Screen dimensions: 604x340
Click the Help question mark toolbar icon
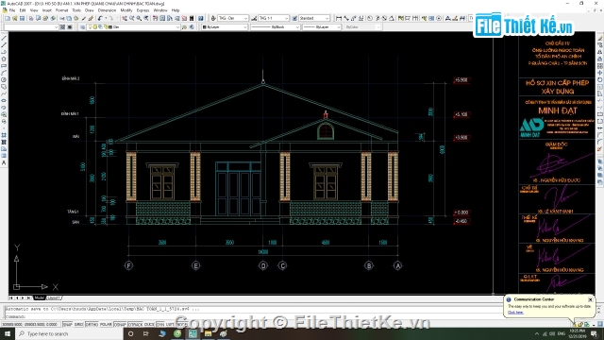[x=201, y=19]
